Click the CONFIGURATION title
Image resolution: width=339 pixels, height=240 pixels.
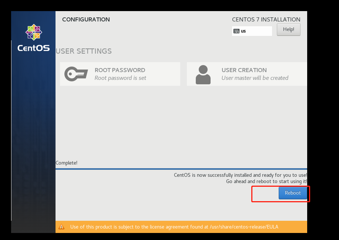click(x=86, y=20)
